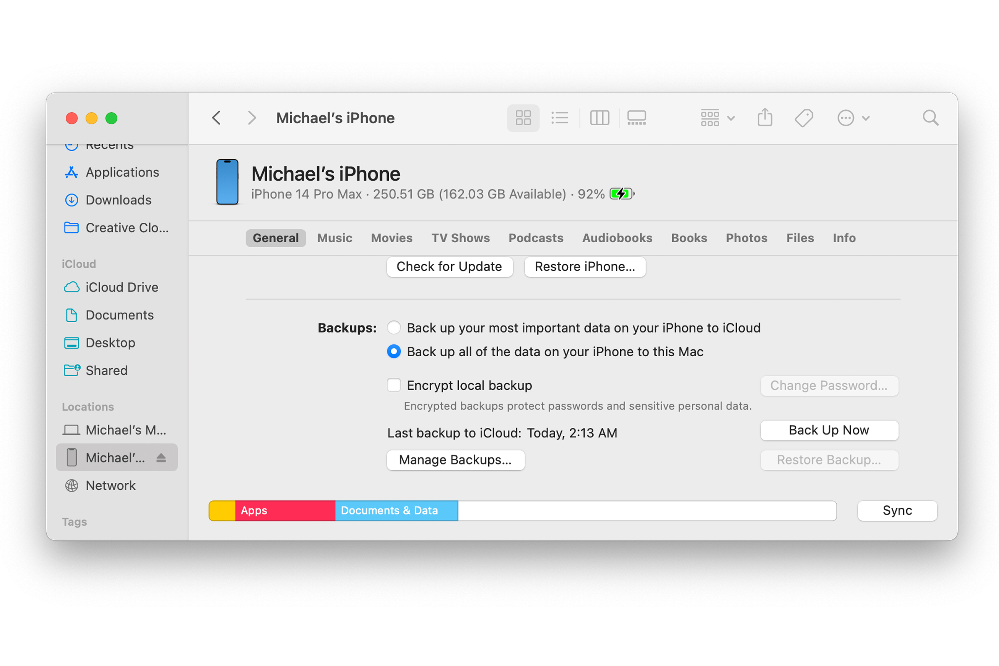Click the list view icon in toolbar
Screen dimensions: 999x666
tap(559, 117)
